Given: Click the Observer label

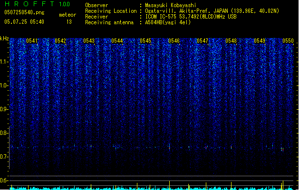Looking at the screenshot, I should coord(96,5).
